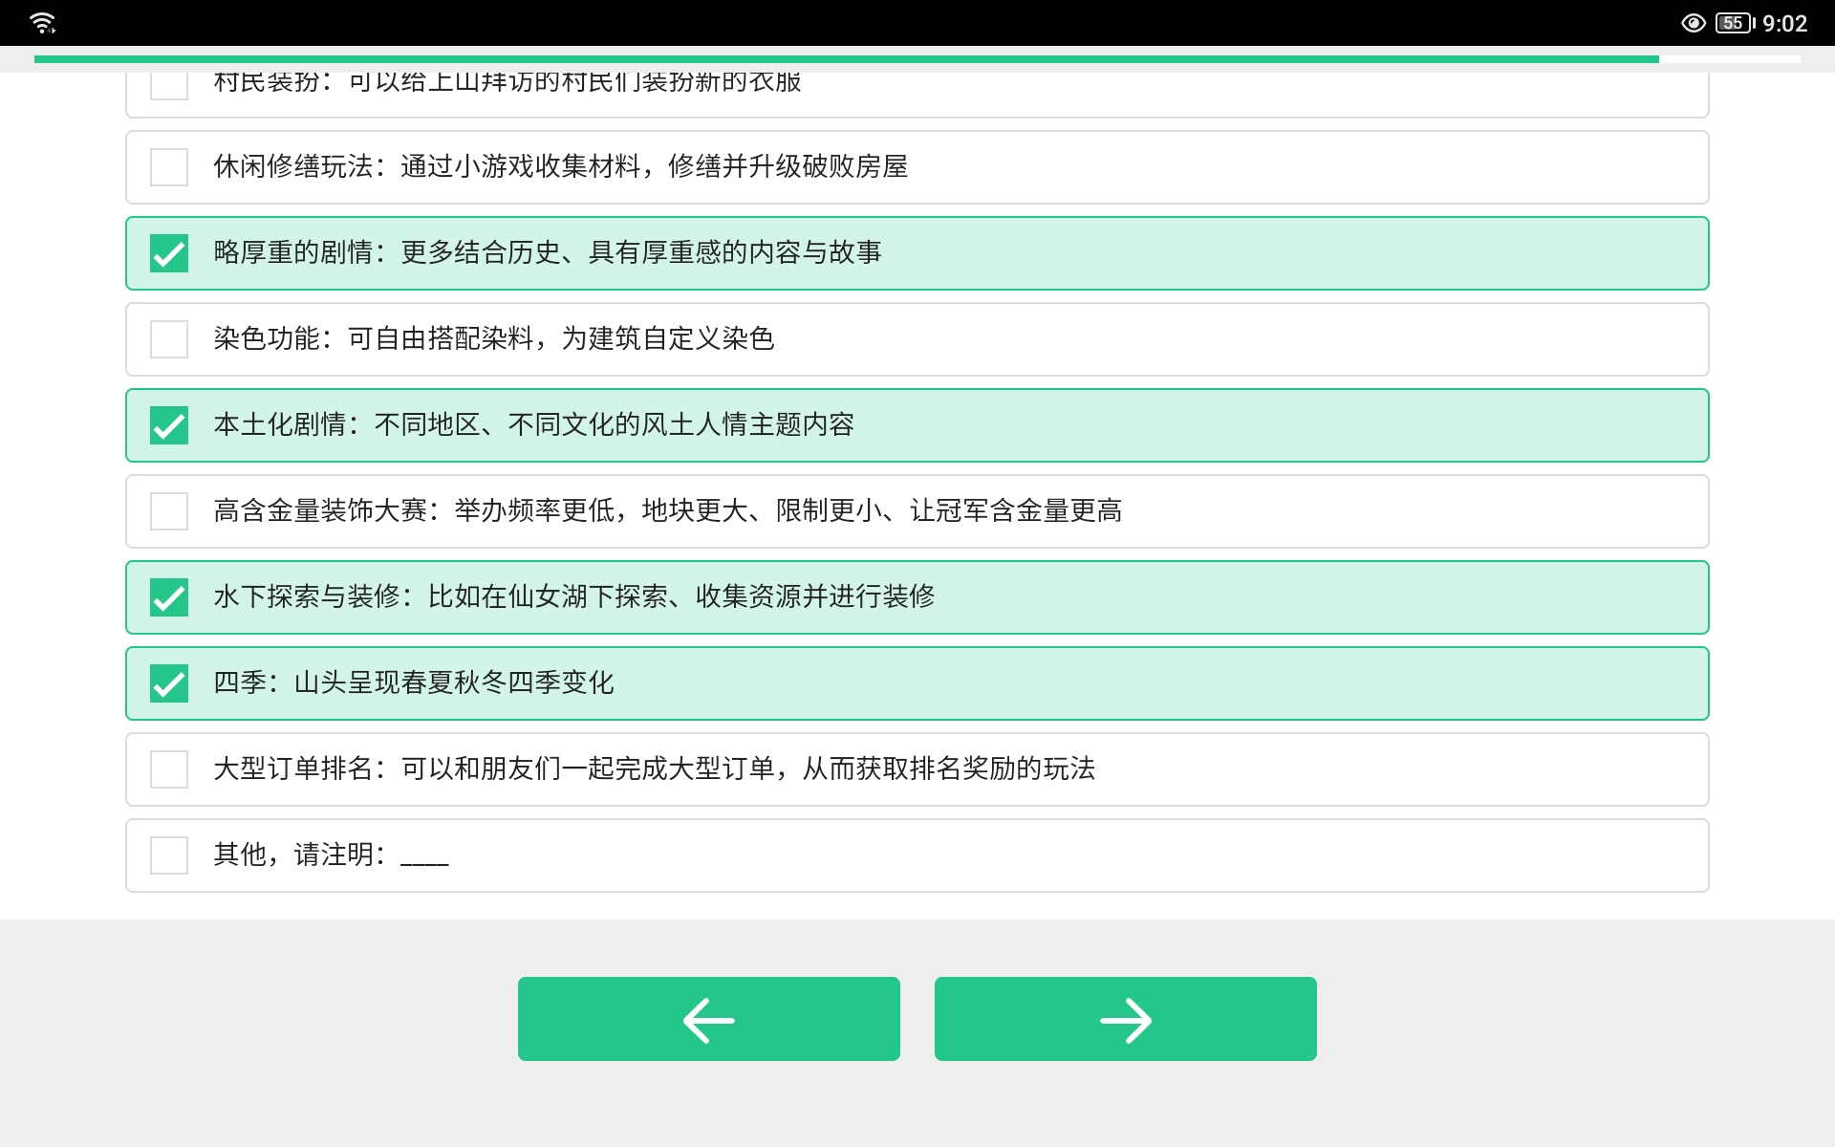Tap the 9:02 clock in status bar

(x=1784, y=23)
